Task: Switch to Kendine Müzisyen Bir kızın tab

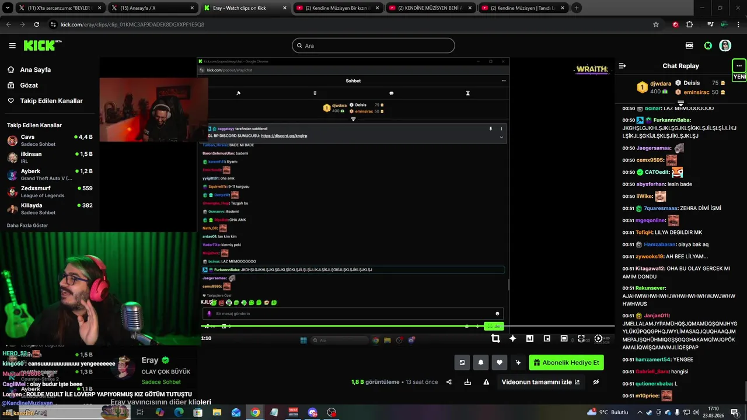Action: pos(338,8)
